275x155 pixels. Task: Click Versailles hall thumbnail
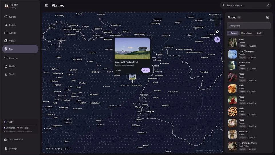pyautogui.click(x=232, y=134)
